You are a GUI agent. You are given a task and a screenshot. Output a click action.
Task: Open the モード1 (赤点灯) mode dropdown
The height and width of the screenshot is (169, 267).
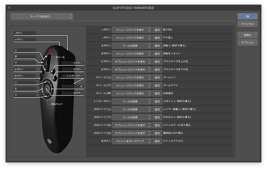(42, 16)
